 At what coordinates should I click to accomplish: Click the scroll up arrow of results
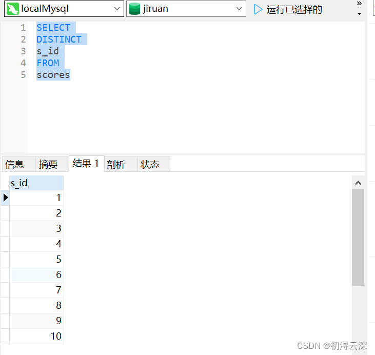[x=358, y=183]
